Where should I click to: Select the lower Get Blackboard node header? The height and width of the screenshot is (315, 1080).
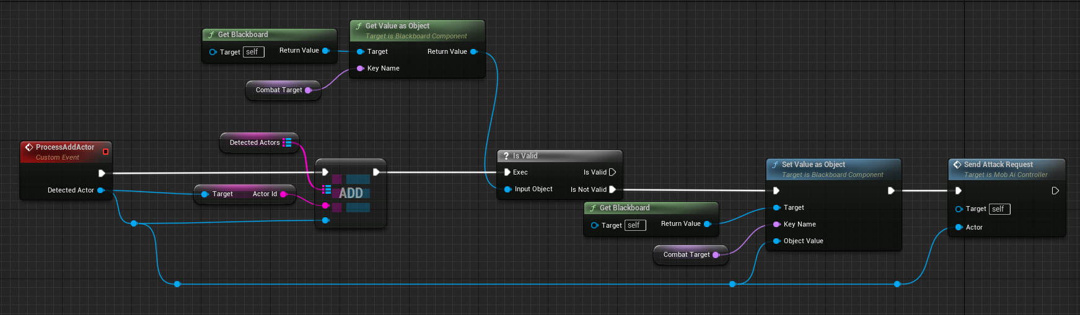point(651,208)
